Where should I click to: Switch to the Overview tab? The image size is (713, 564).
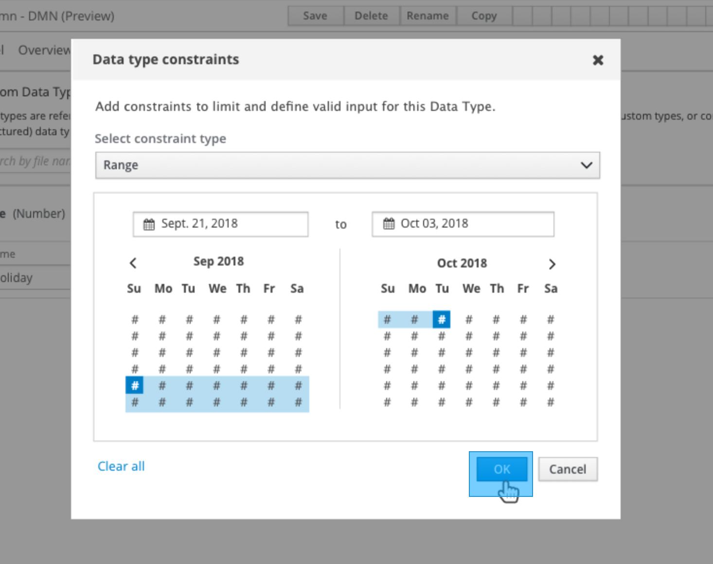tap(44, 50)
